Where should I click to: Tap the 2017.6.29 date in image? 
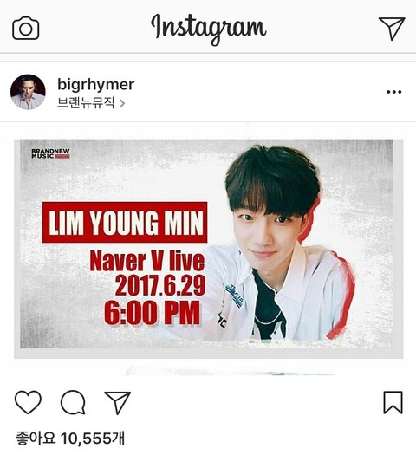(160, 286)
